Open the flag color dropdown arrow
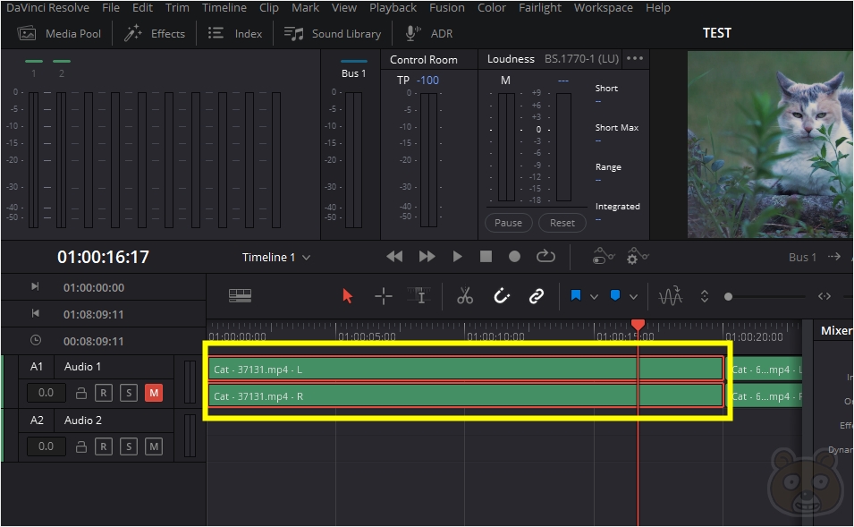854x527 pixels. tap(594, 296)
